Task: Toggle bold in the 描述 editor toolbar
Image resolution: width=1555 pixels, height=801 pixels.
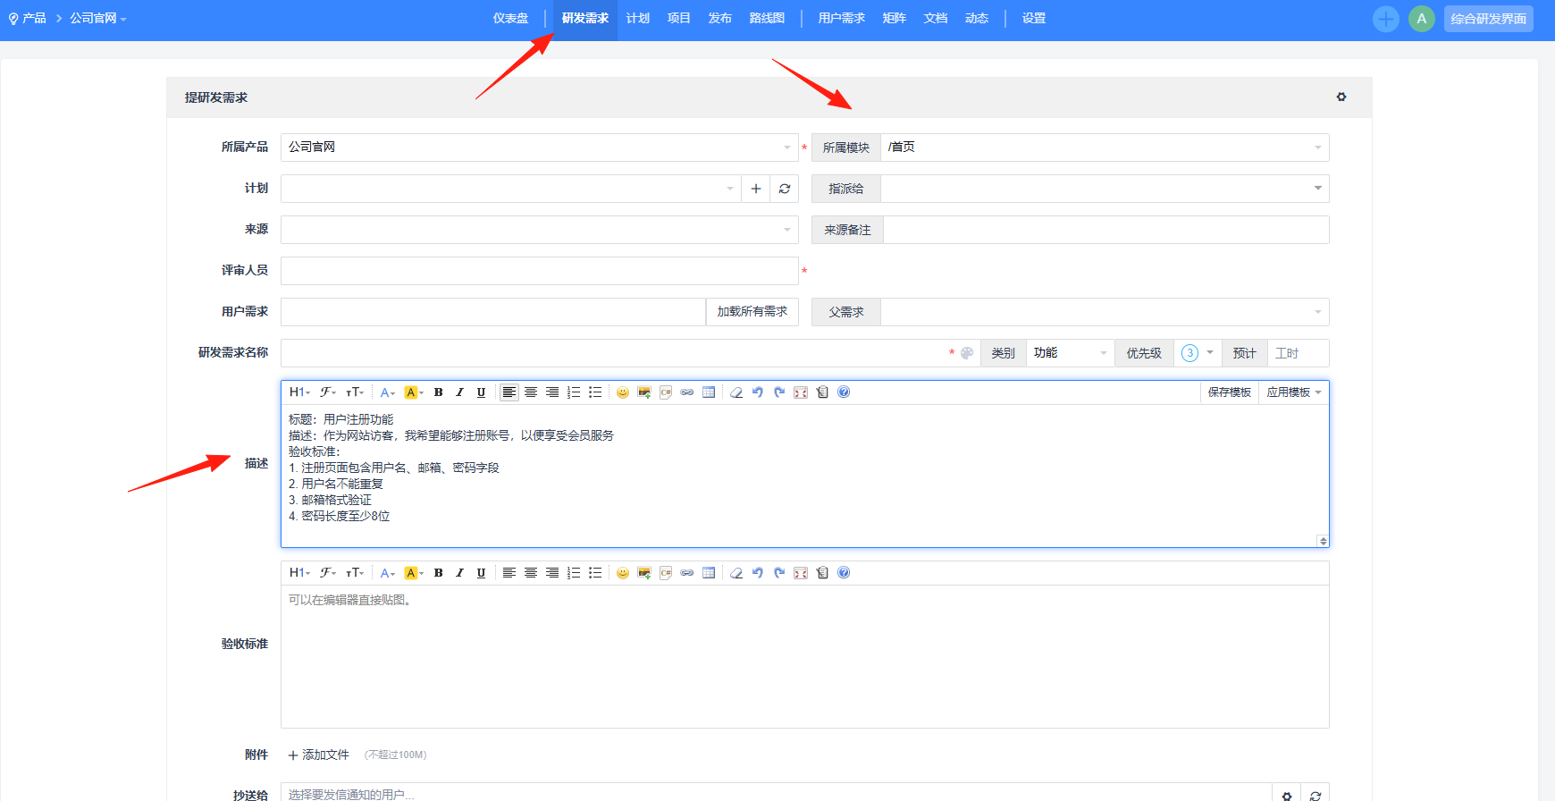Action: coord(439,392)
